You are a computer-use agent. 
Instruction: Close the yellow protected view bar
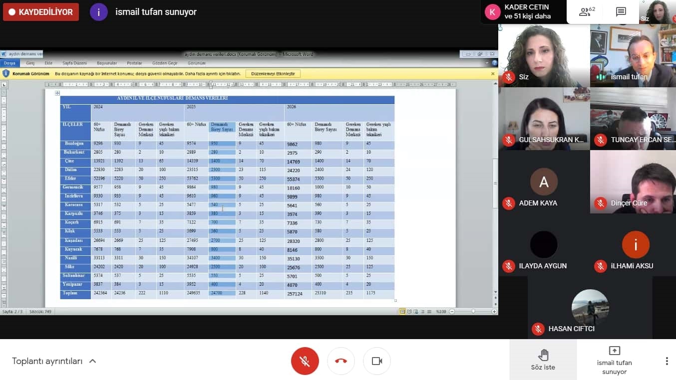(493, 74)
